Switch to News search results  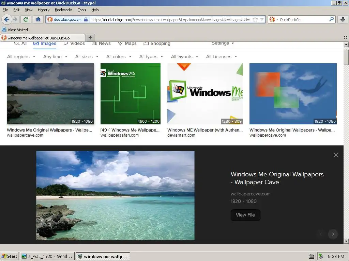tap(101, 43)
